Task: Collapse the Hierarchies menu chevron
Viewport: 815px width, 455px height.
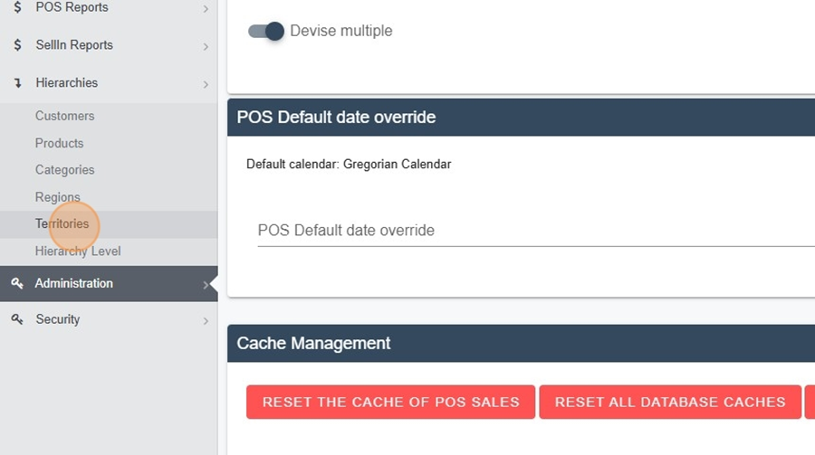Action: click(x=206, y=84)
